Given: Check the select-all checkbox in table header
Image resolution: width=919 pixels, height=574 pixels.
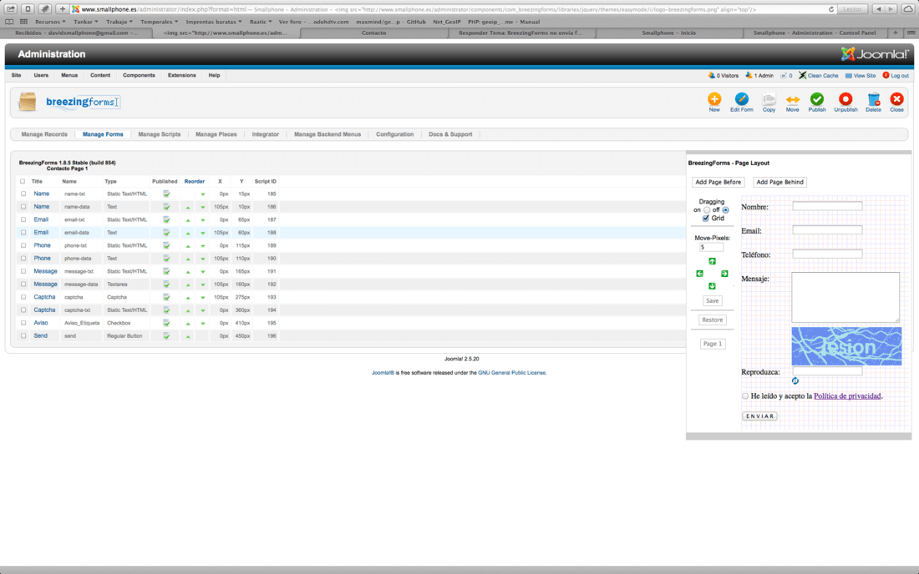Looking at the screenshot, I should (x=23, y=181).
